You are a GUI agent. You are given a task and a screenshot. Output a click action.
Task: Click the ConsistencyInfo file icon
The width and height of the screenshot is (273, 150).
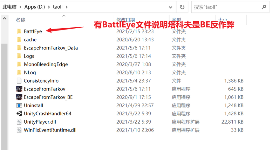pos(19,81)
